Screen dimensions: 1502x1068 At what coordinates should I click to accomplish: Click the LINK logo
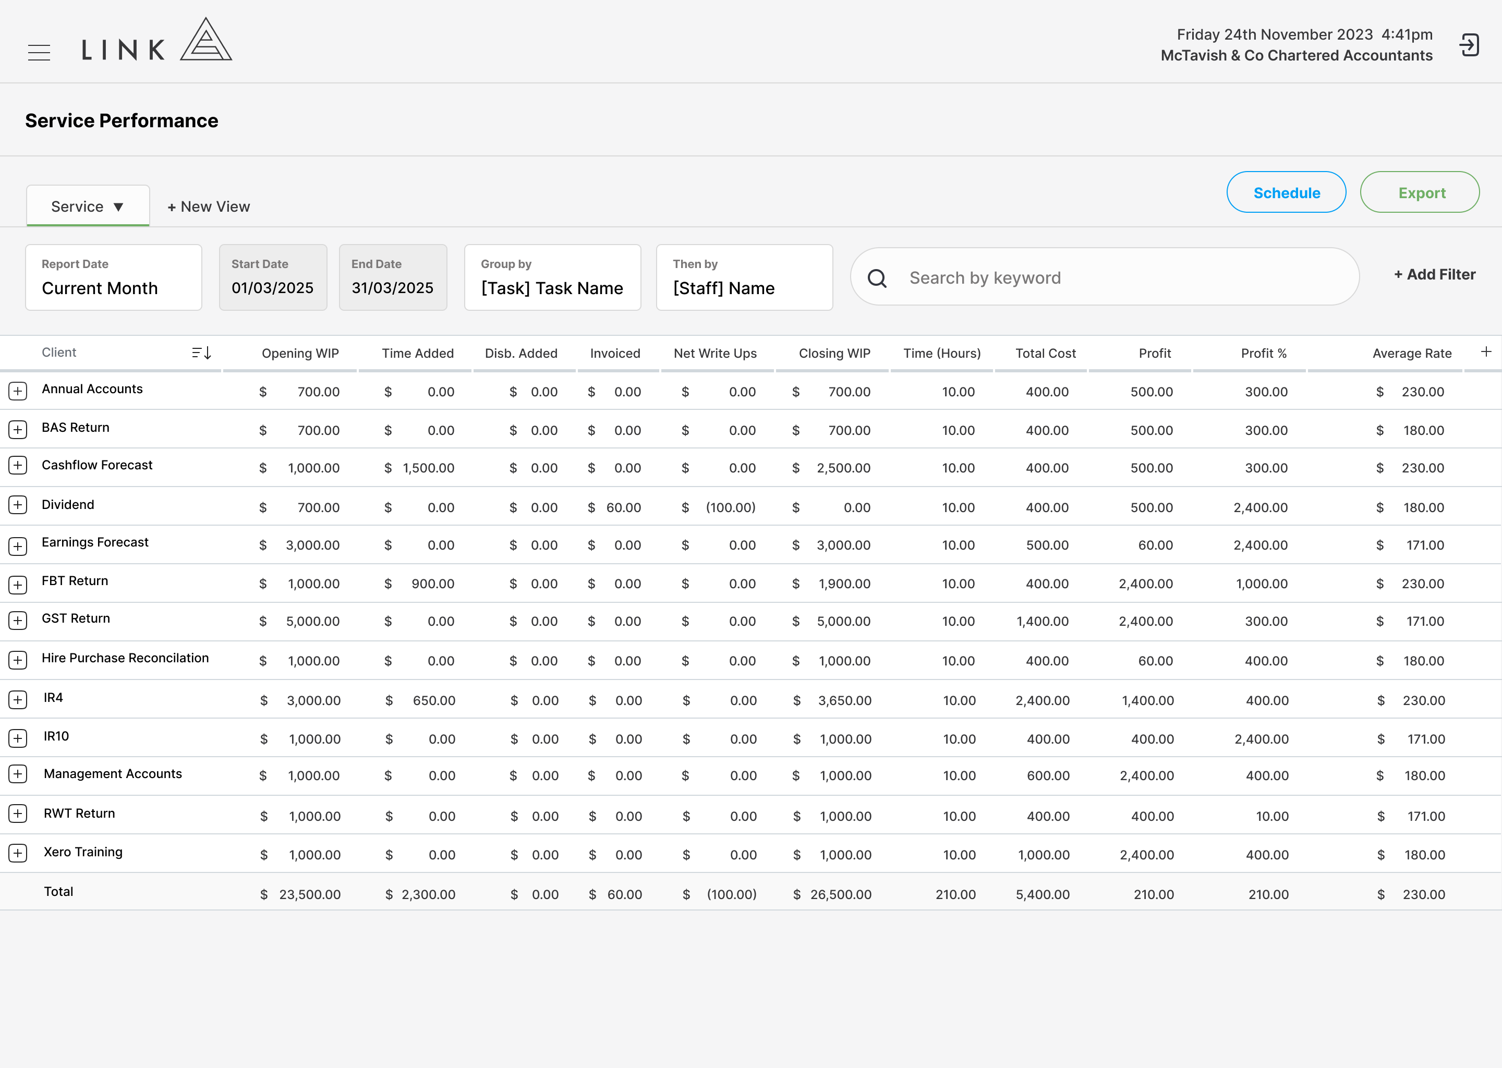click(156, 40)
